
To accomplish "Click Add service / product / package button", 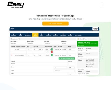I will pos(67,58).
